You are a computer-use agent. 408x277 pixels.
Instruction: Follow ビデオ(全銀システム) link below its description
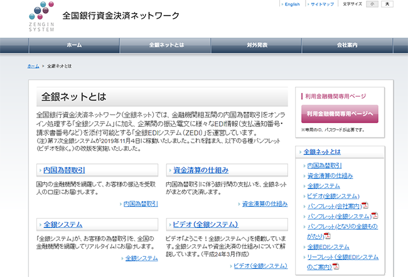point(260,266)
